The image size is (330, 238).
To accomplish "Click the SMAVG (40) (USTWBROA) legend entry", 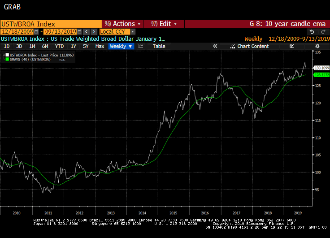I will point(30,60).
